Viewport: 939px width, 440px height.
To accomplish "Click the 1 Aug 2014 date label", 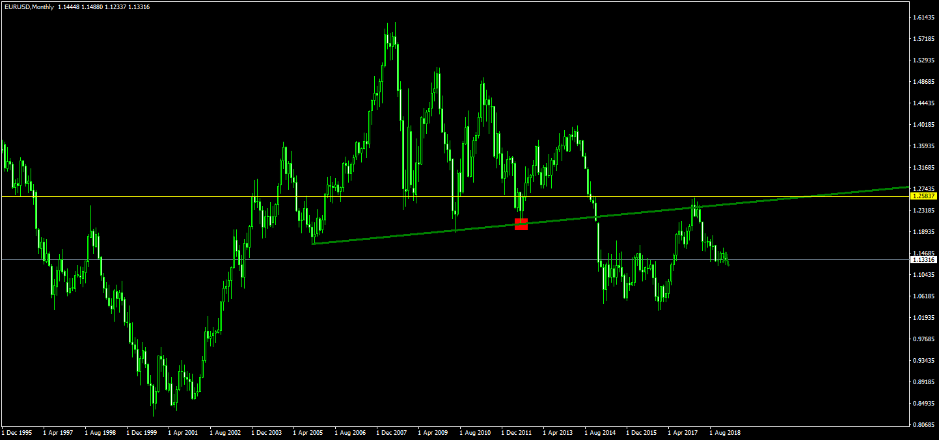I will click(x=600, y=432).
